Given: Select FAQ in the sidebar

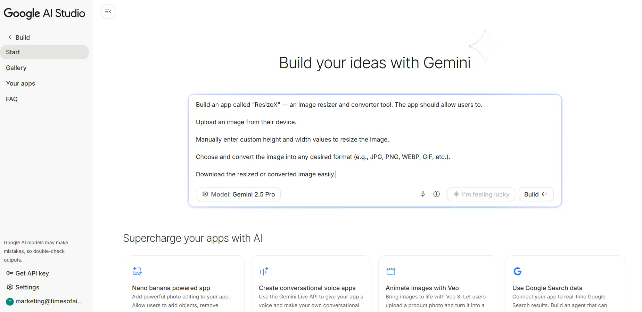Looking at the screenshot, I should (x=12, y=99).
